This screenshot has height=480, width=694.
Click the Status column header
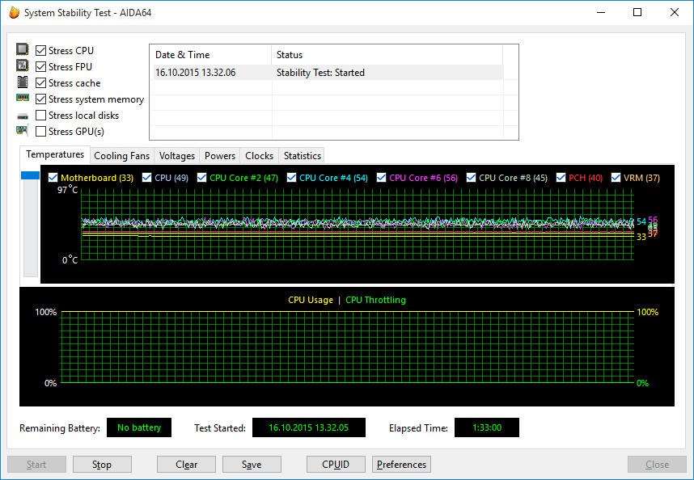coord(387,55)
